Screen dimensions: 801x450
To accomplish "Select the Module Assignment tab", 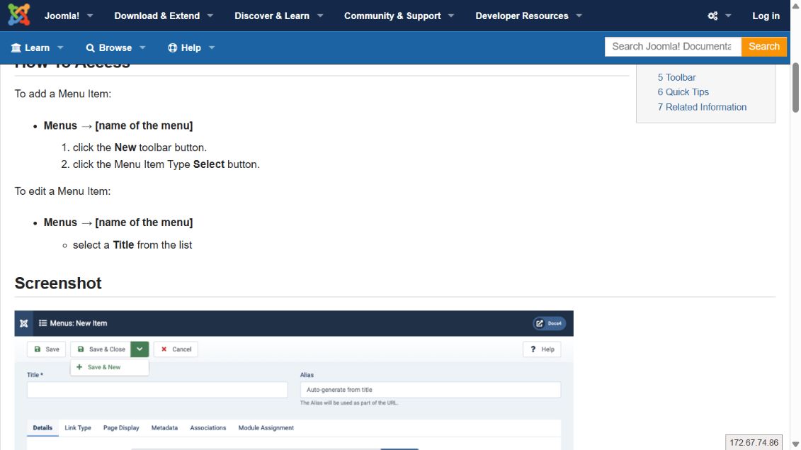I will click(x=266, y=428).
